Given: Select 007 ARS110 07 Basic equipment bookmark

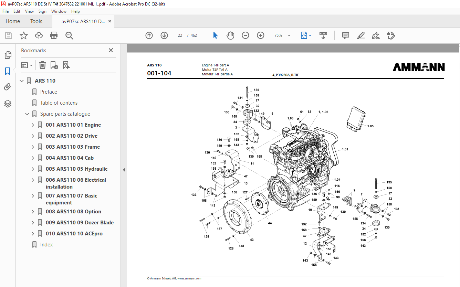Looking at the screenshot, I should coord(71,199).
